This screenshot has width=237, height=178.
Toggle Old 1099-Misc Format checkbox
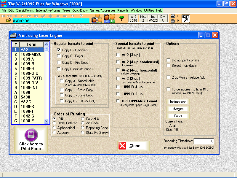pos(118,101)
